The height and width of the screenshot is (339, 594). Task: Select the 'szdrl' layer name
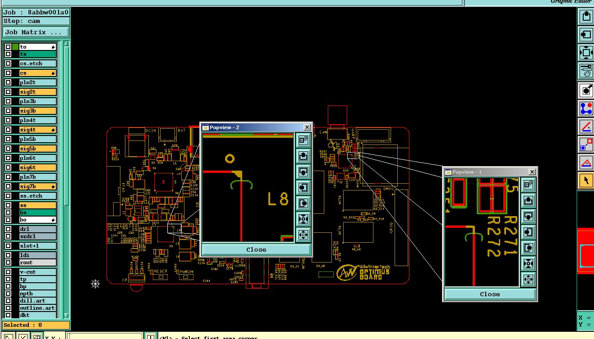click(38, 236)
